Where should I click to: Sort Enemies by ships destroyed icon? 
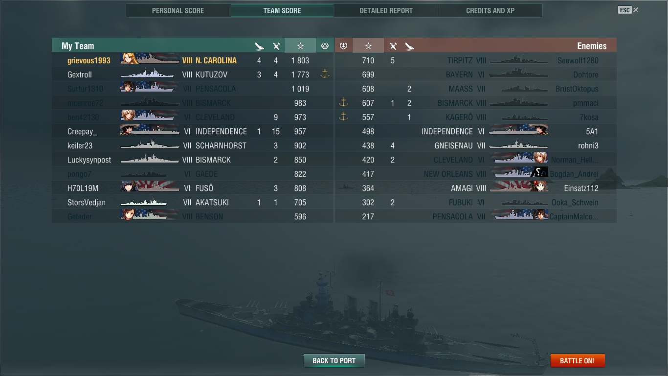click(x=409, y=46)
